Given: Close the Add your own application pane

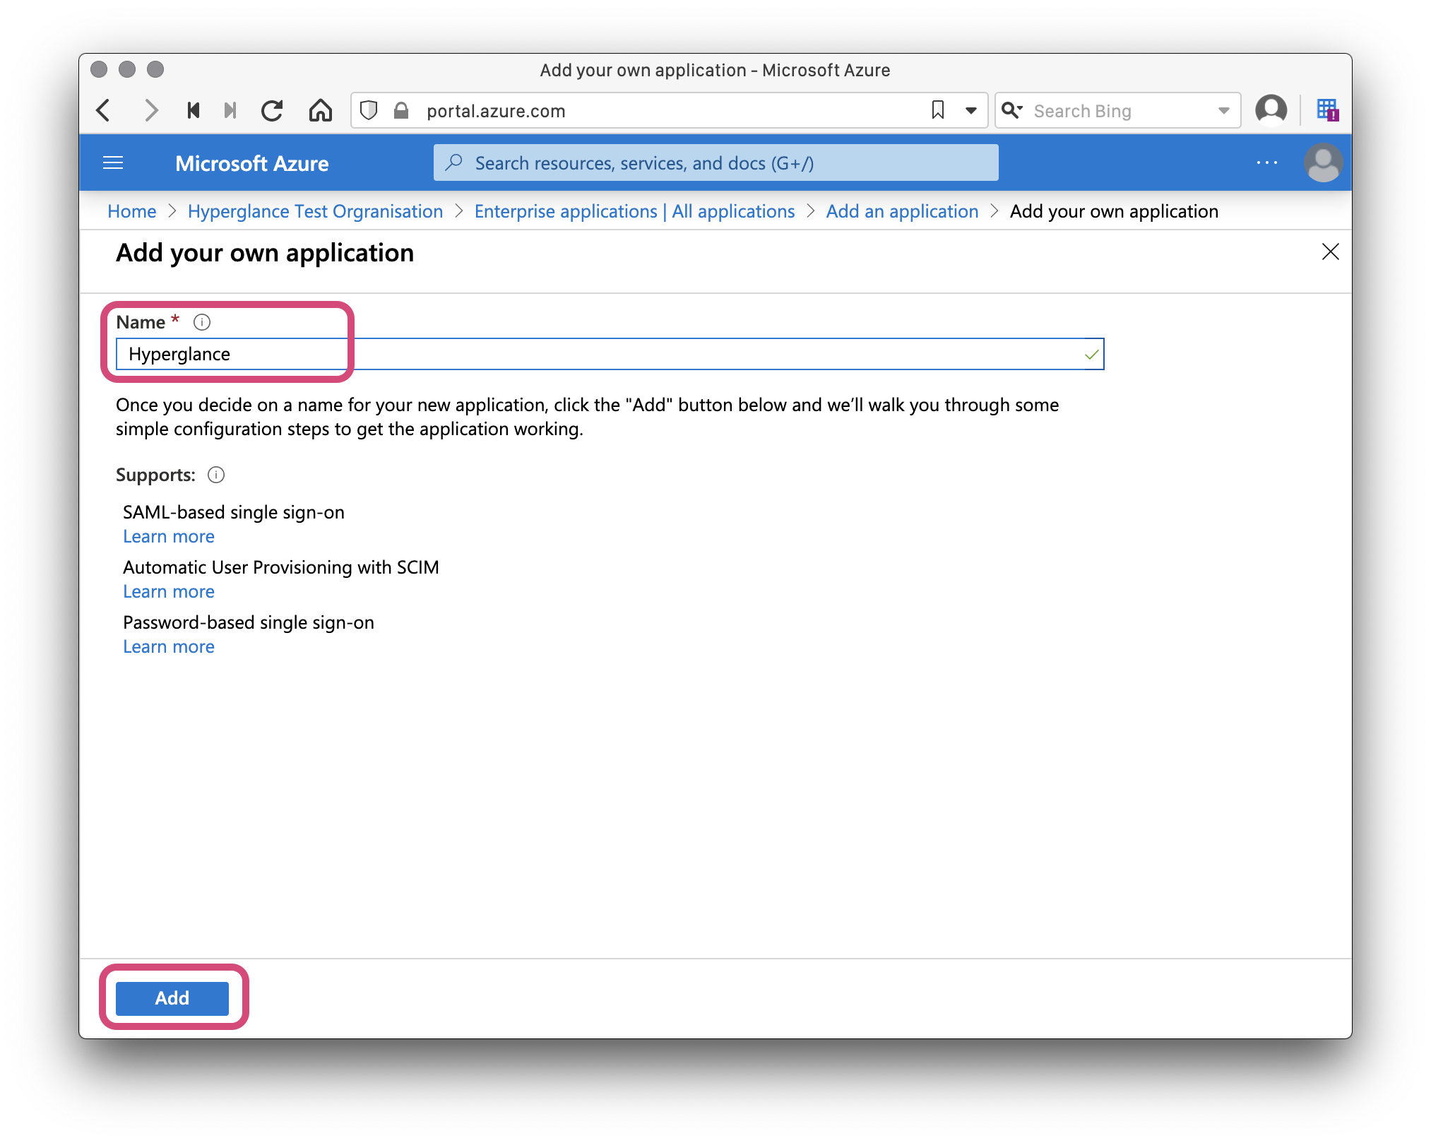Looking at the screenshot, I should point(1331,252).
